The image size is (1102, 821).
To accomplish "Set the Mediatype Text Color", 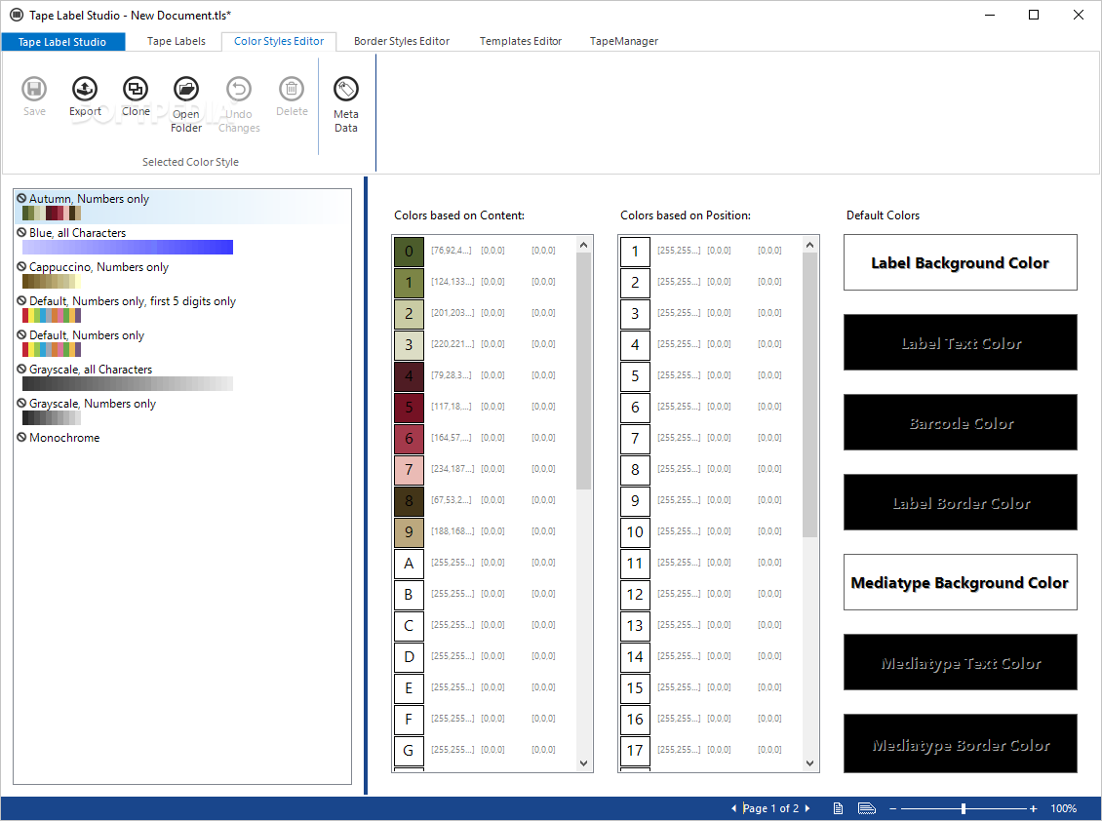I will pyautogui.click(x=960, y=662).
